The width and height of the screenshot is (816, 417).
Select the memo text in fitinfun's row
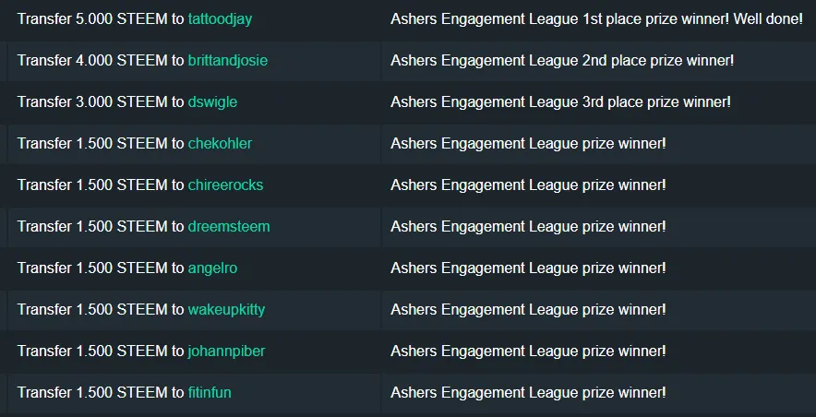click(x=528, y=393)
